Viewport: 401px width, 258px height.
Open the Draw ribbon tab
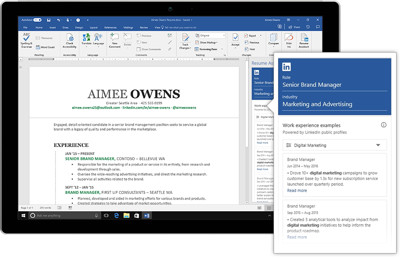tap(65, 27)
